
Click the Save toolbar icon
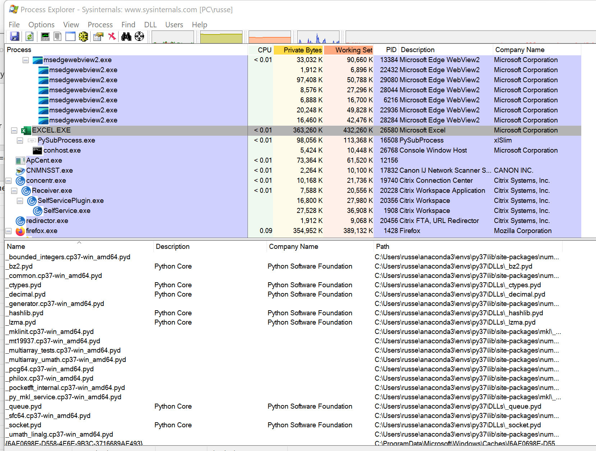point(15,36)
